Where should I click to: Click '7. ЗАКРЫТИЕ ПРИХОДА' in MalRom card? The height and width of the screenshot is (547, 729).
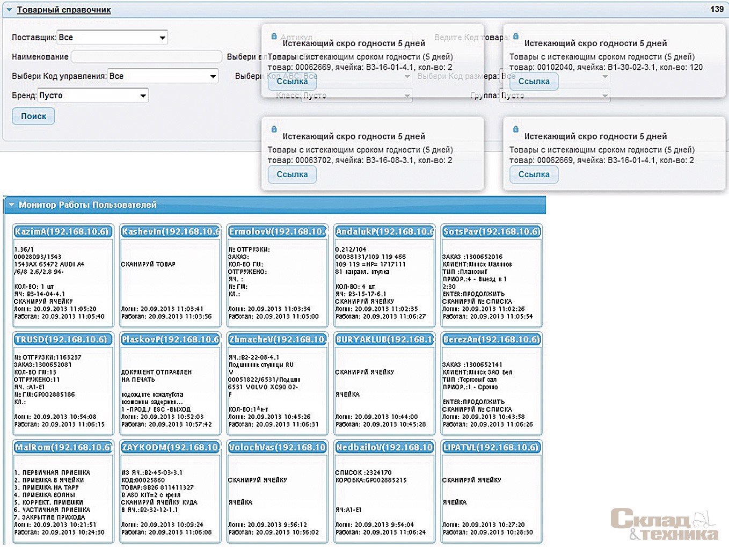point(49,517)
